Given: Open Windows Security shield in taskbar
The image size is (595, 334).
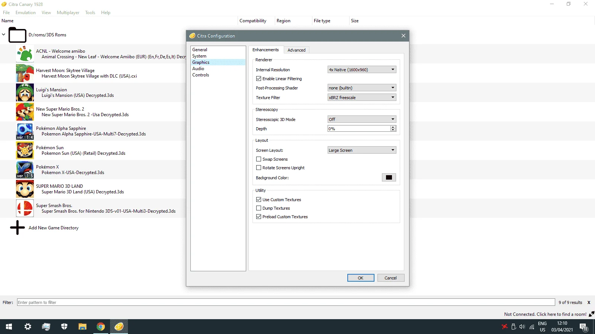Looking at the screenshot, I should pos(64,327).
